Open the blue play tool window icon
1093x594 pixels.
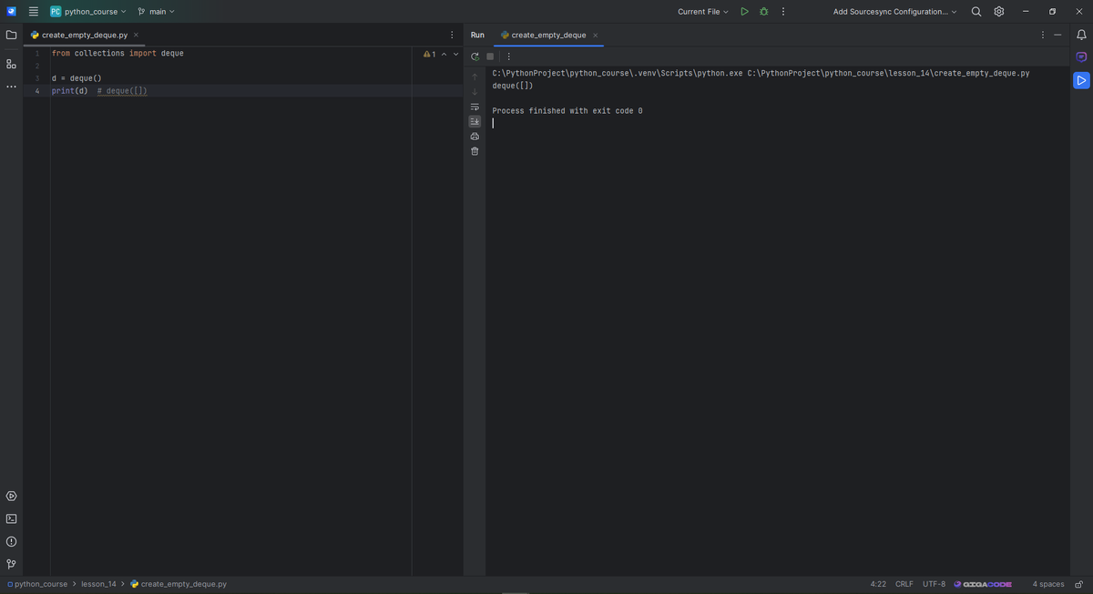(1081, 80)
